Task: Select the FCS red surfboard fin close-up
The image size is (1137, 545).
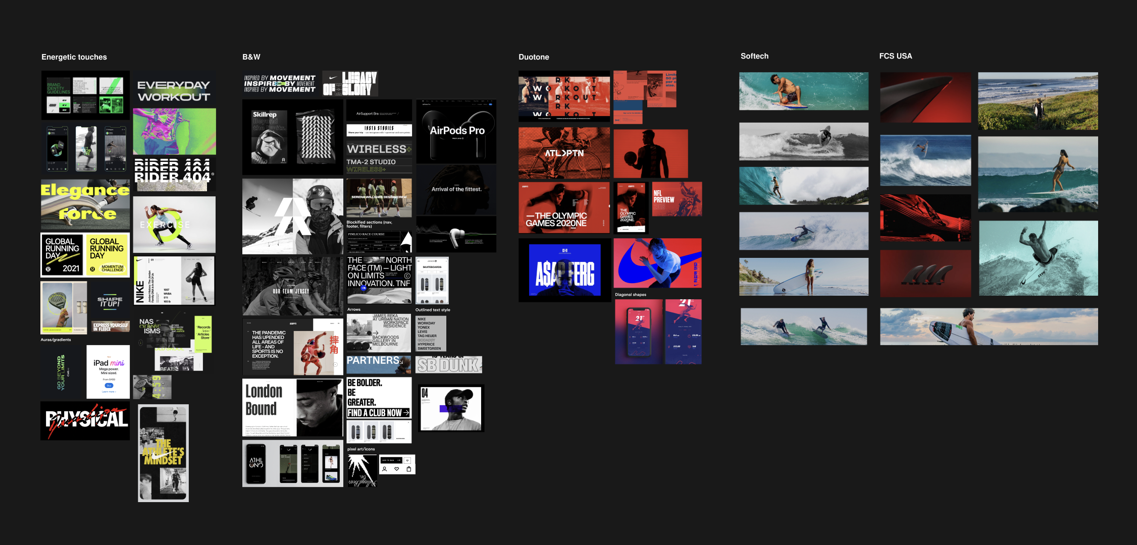Action: [x=925, y=97]
